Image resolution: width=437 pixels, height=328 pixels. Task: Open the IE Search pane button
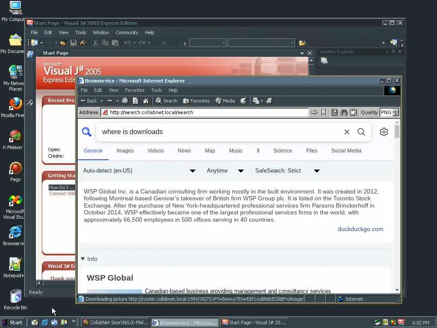click(x=166, y=101)
